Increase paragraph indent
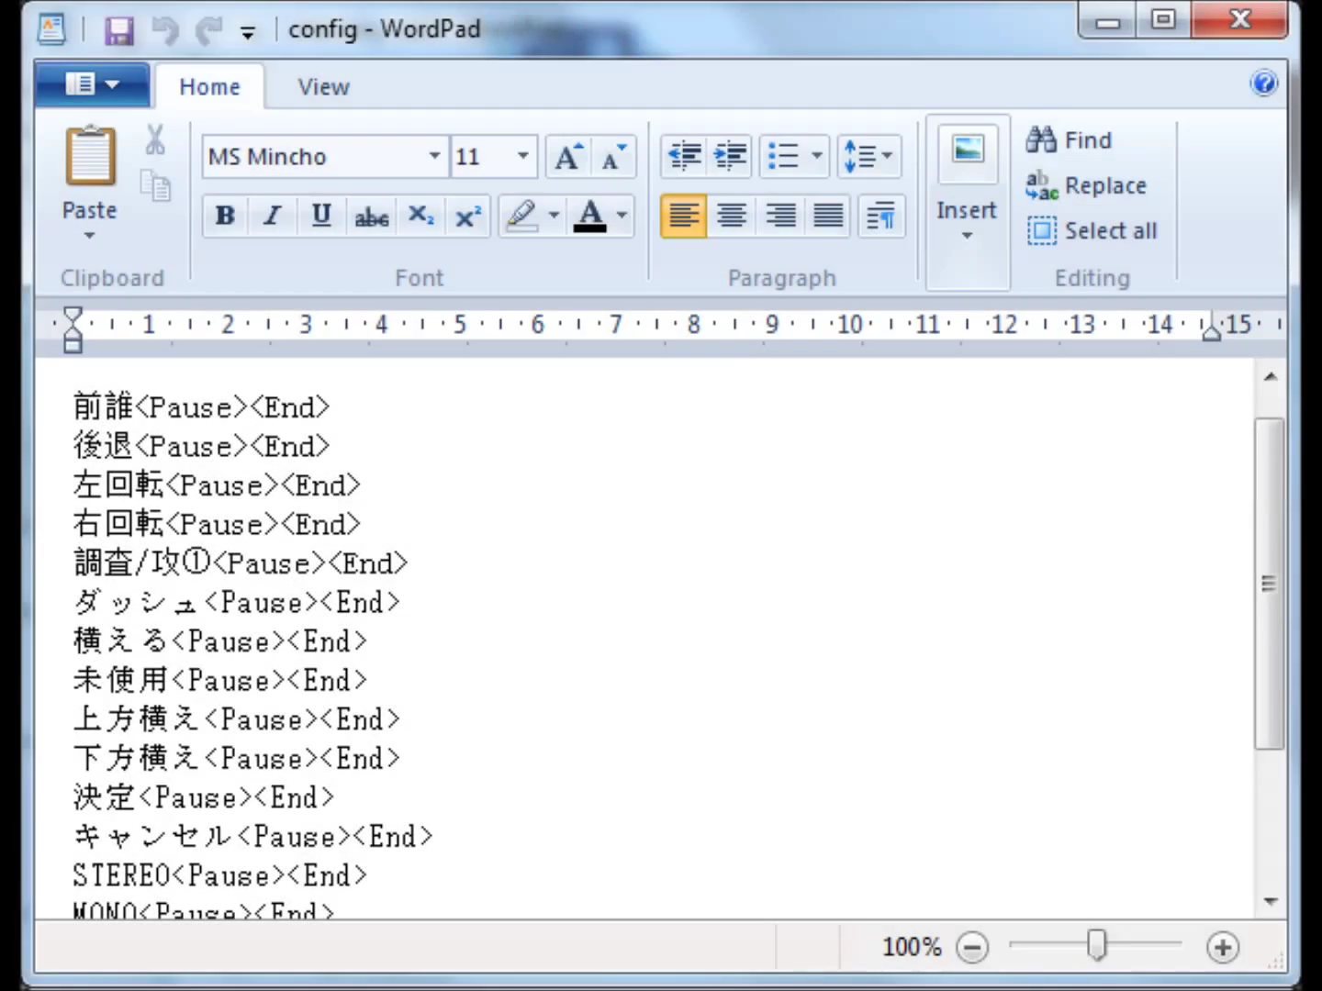Image resolution: width=1322 pixels, height=991 pixels. tap(731, 156)
